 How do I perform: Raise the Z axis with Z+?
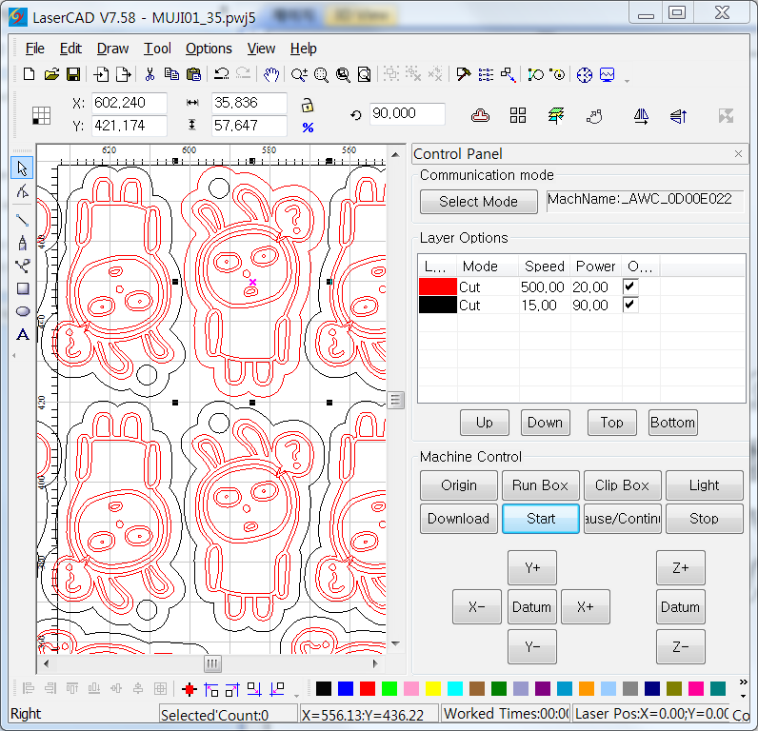pos(681,567)
